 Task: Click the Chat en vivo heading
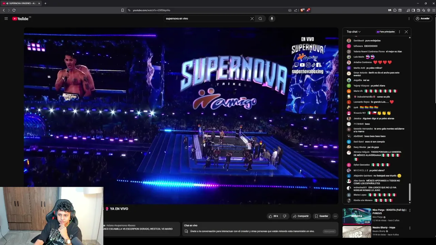pyautogui.click(x=191, y=226)
